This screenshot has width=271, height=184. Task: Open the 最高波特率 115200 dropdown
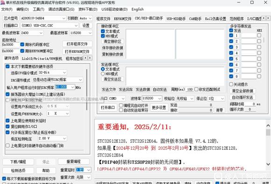tap(81, 33)
